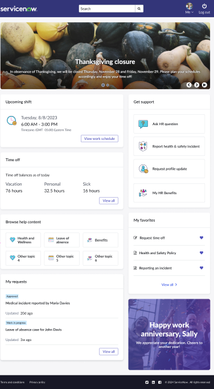This screenshot has width=214, height=389.
Task: Open Report health & safety incident label
Action: 176,146
